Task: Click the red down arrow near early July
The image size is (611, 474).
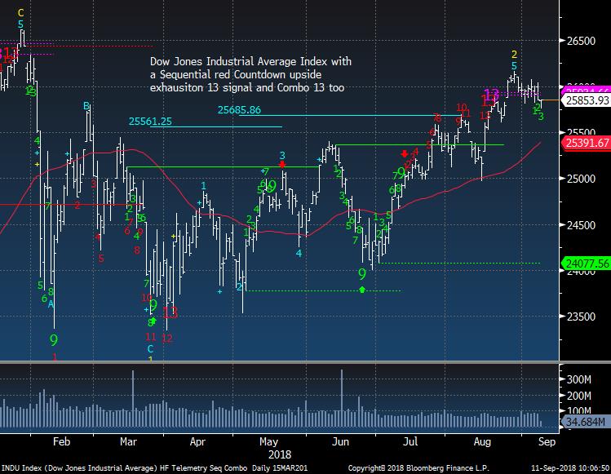Action: click(405, 154)
